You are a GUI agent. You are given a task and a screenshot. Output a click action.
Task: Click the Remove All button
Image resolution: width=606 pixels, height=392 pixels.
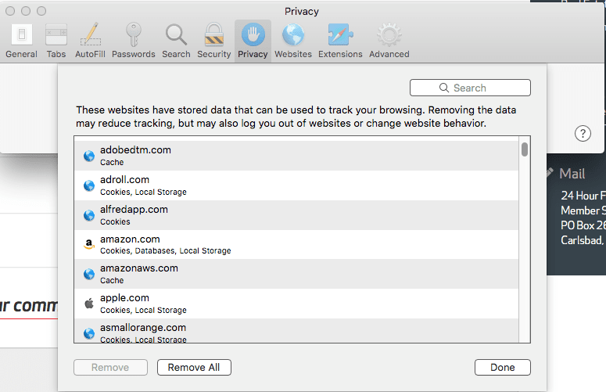pyautogui.click(x=194, y=367)
